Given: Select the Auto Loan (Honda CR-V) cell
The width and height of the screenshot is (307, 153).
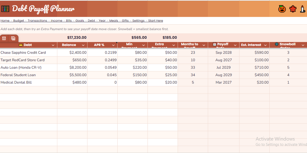Looking at the screenshot, I should (28, 67).
